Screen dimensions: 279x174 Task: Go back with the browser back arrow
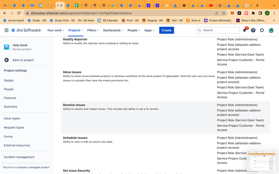point(5,13)
